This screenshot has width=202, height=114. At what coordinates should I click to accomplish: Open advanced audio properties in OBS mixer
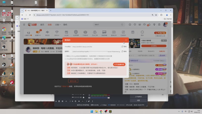point(89,101)
